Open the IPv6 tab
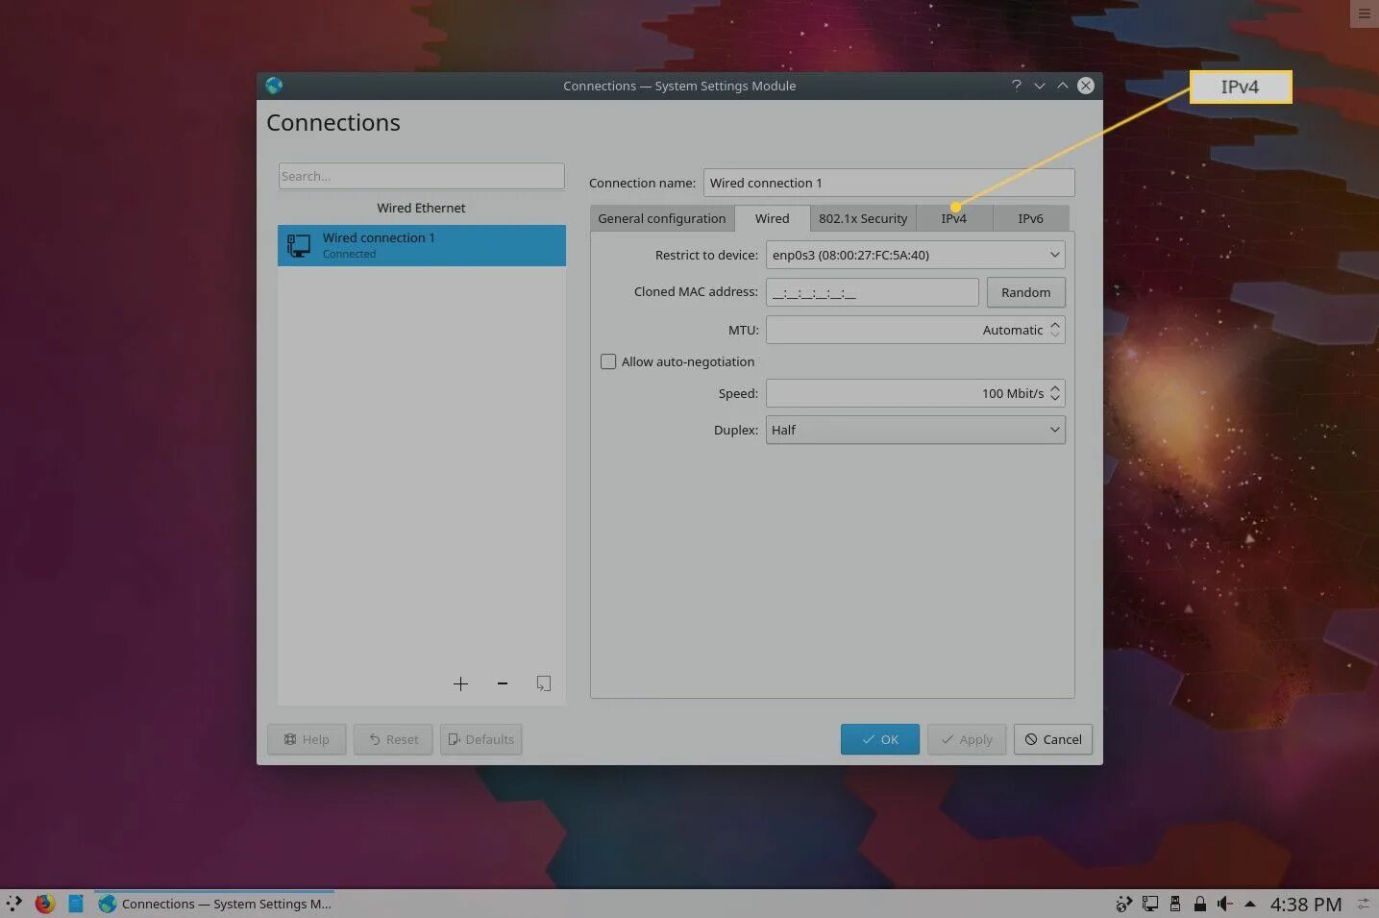 [x=1030, y=218]
